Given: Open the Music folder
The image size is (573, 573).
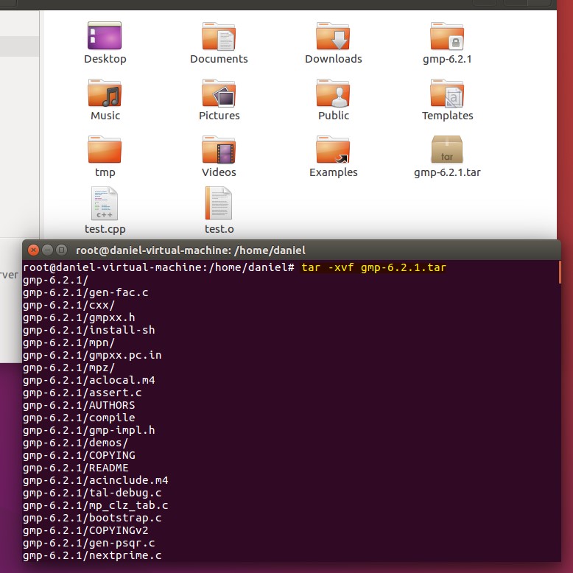Looking at the screenshot, I should (x=105, y=94).
